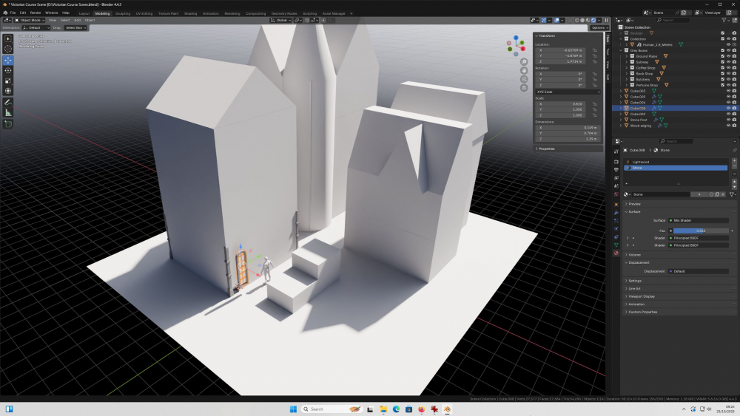Open the Modifiers wrench properties tab
The width and height of the screenshot is (740, 416).
coord(616,212)
